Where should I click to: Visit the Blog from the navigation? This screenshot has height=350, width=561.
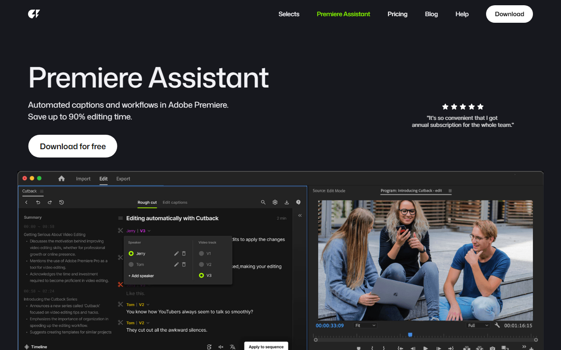(431, 14)
